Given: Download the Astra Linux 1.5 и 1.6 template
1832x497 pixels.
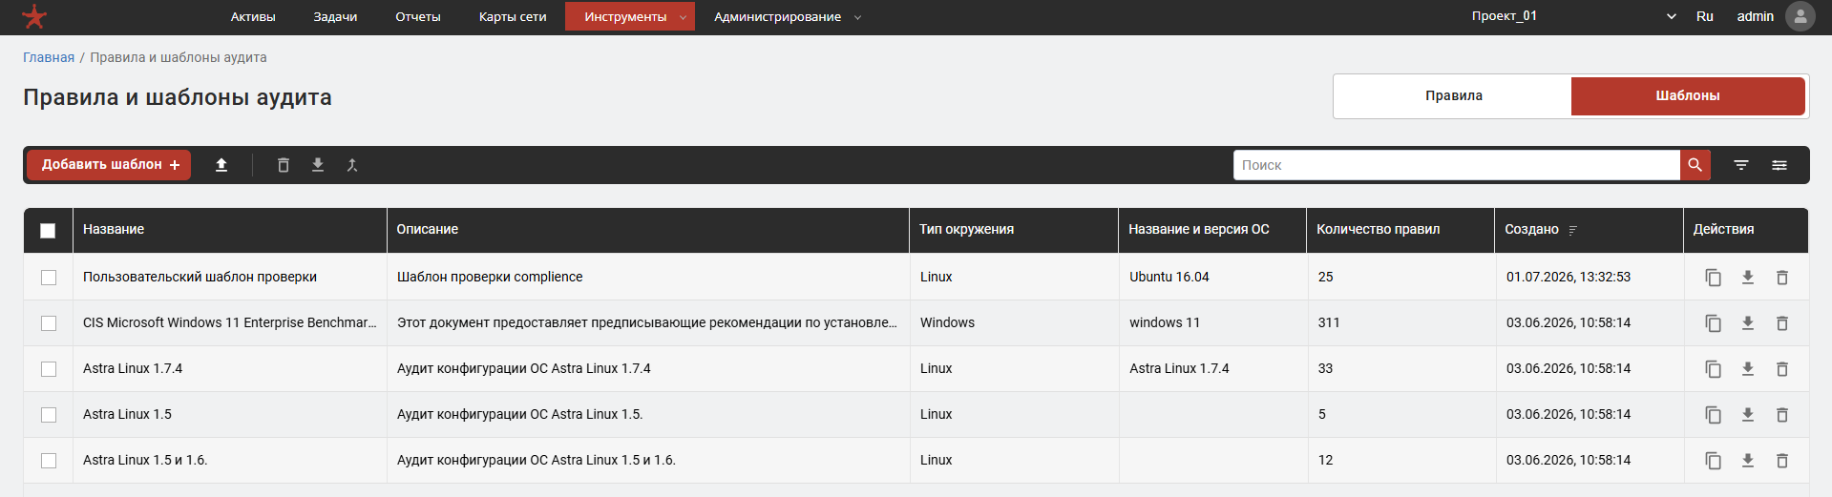Looking at the screenshot, I should [1748, 461].
